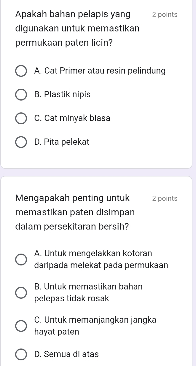Image resolution: width=196 pixels, height=366 pixels.
Task: Pick the D. Semua di atas radio button
Action: [x=21, y=354]
